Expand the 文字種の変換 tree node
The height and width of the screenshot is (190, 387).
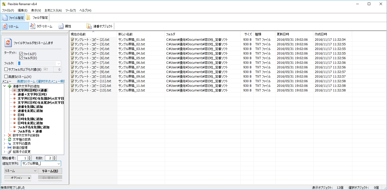(x=5, y=139)
